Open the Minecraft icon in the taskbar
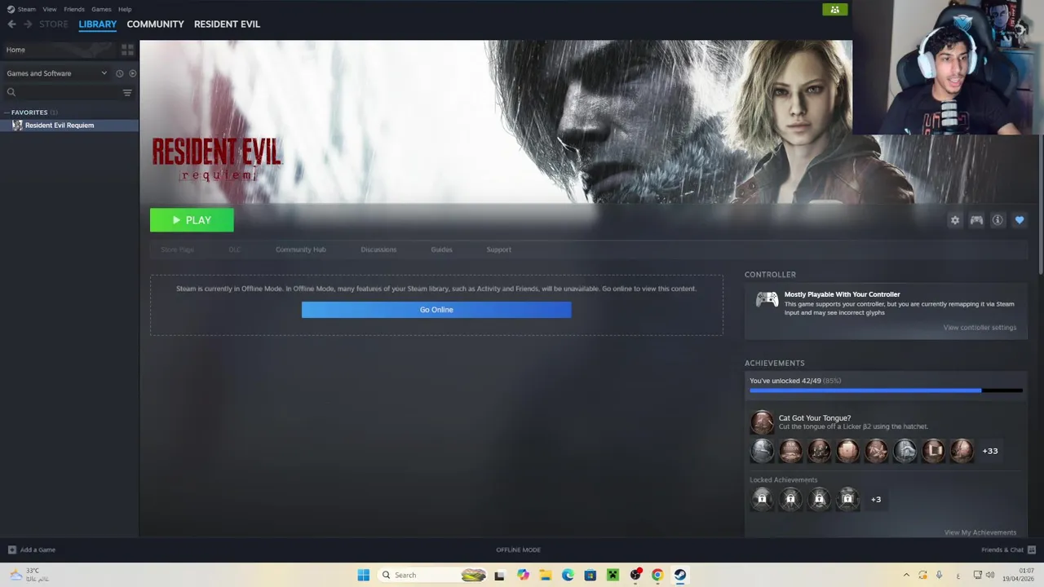Image resolution: width=1044 pixels, height=587 pixels. (613, 575)
